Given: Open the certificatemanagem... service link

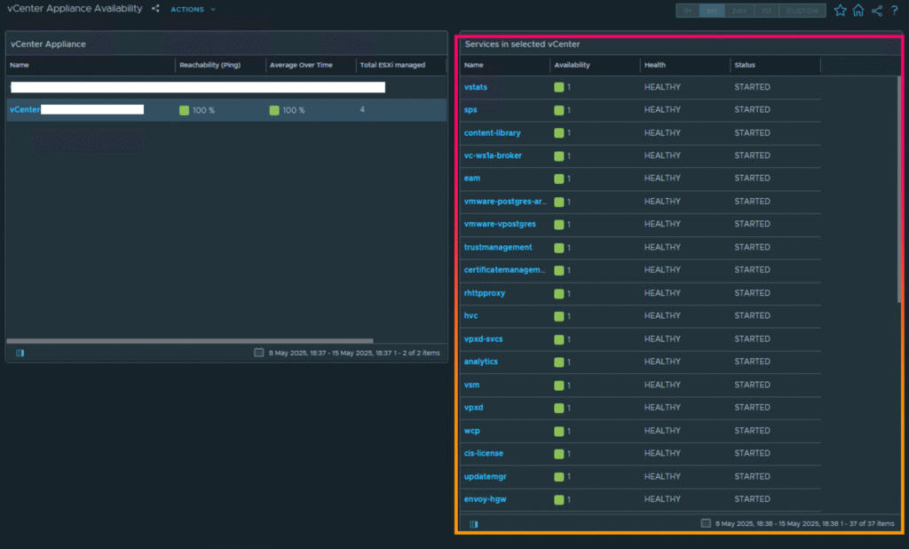Looking at the screenshot, I should [x=504, y=270].
